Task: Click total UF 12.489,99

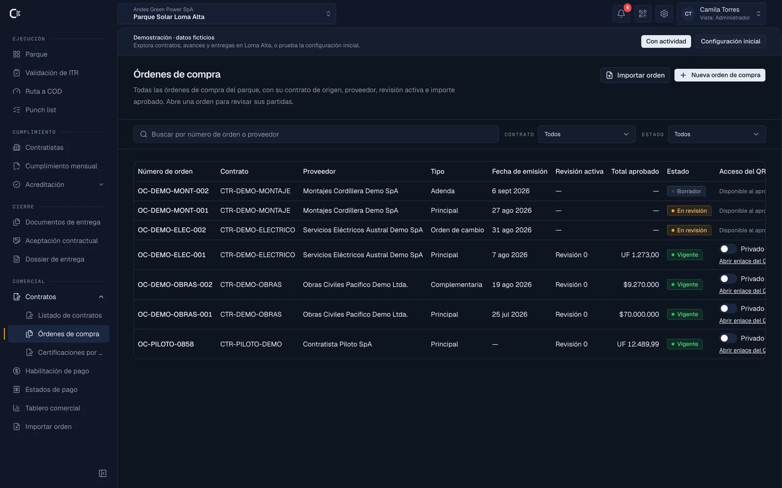Action: (638, 344)
